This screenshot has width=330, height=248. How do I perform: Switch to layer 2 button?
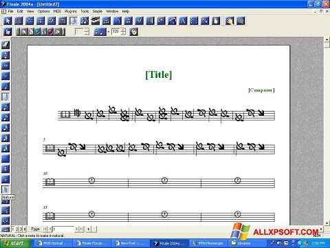(16, 229)
